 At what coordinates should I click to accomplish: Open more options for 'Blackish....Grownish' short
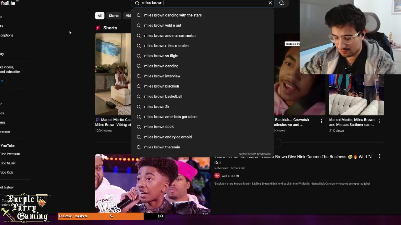tap(321, 121)
